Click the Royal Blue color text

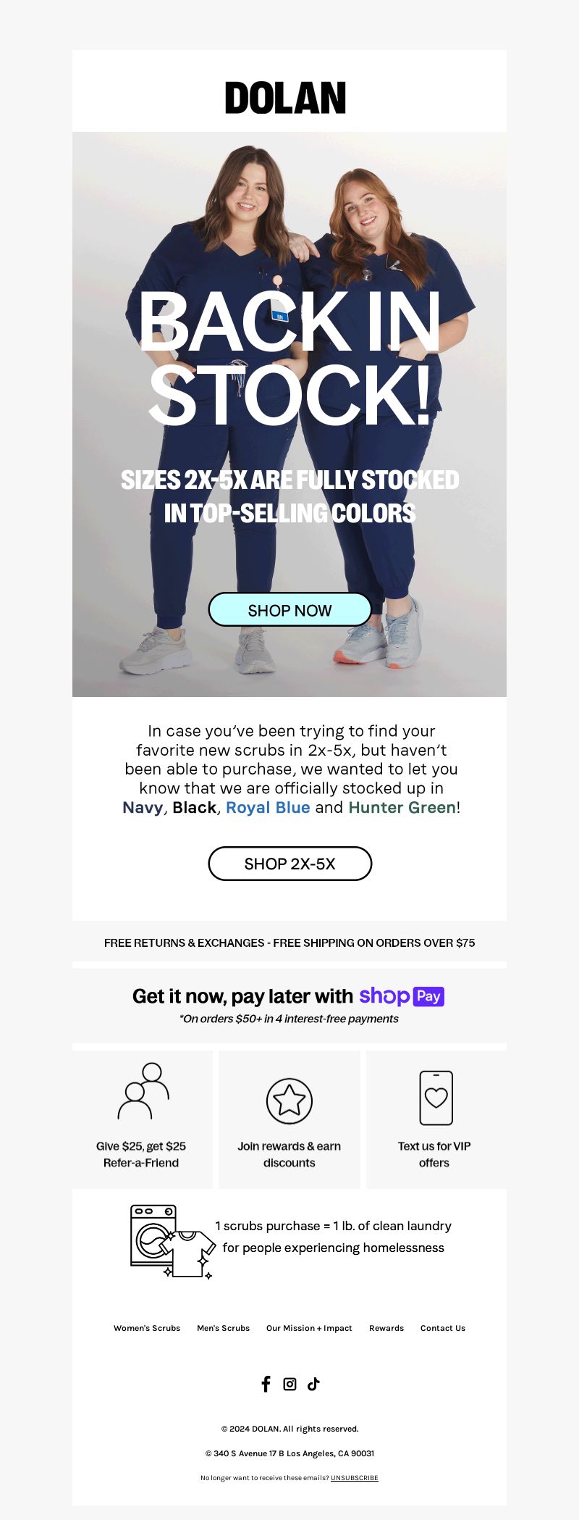[x=268, y=807]
